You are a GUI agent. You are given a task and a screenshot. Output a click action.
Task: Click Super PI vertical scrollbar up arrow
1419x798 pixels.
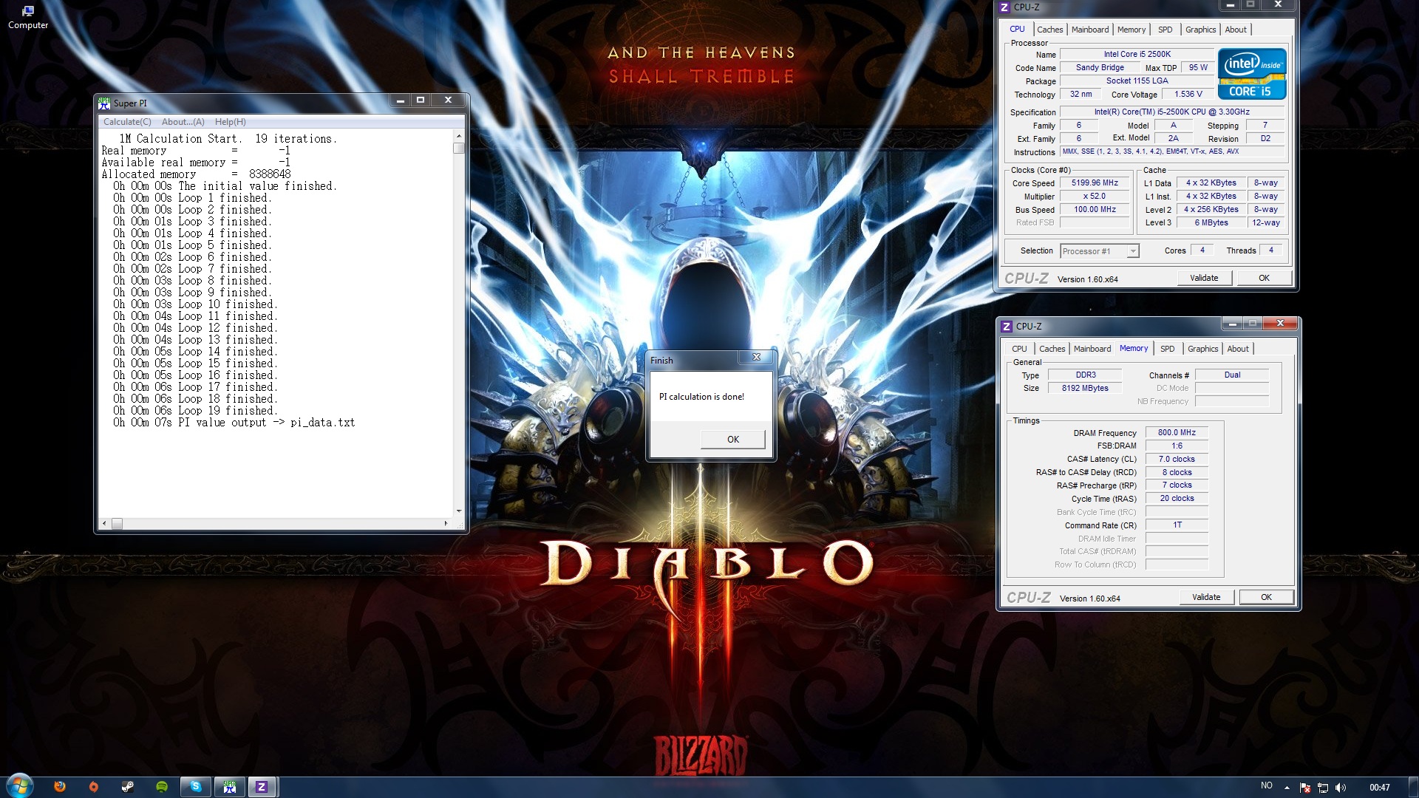pyautogui.click(x=459, y=136)
